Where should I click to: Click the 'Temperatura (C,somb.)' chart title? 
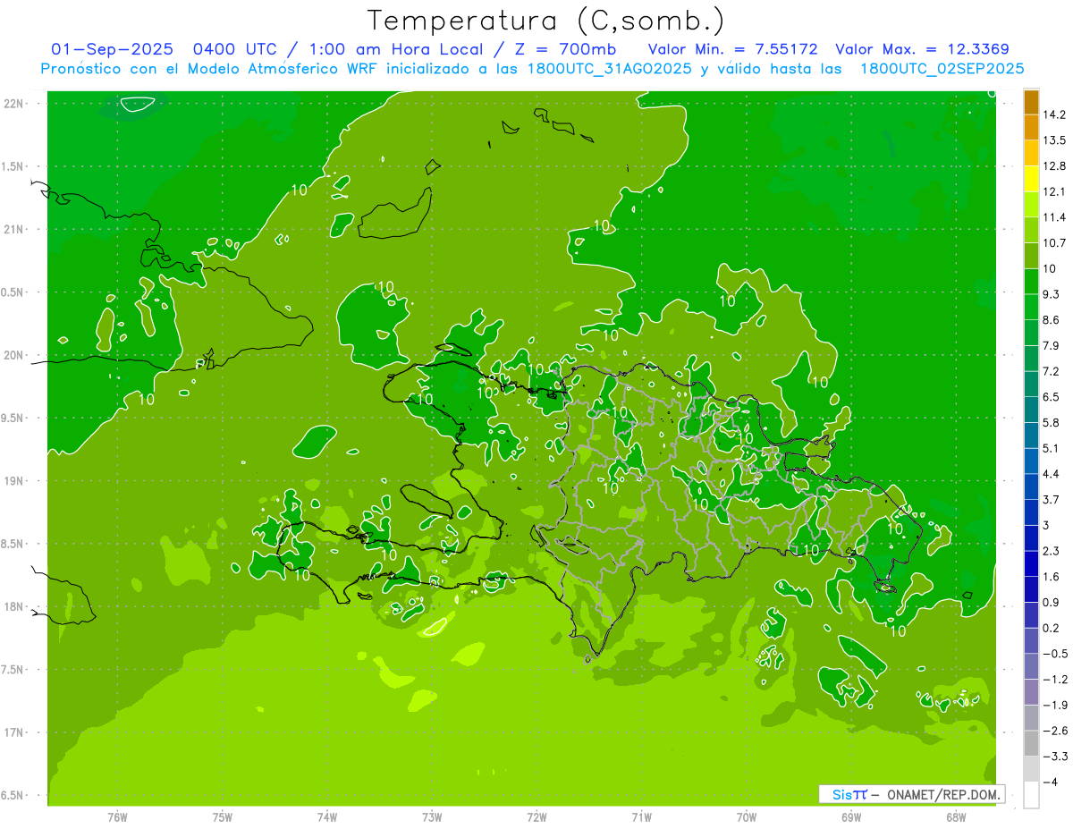pos(546,21)
